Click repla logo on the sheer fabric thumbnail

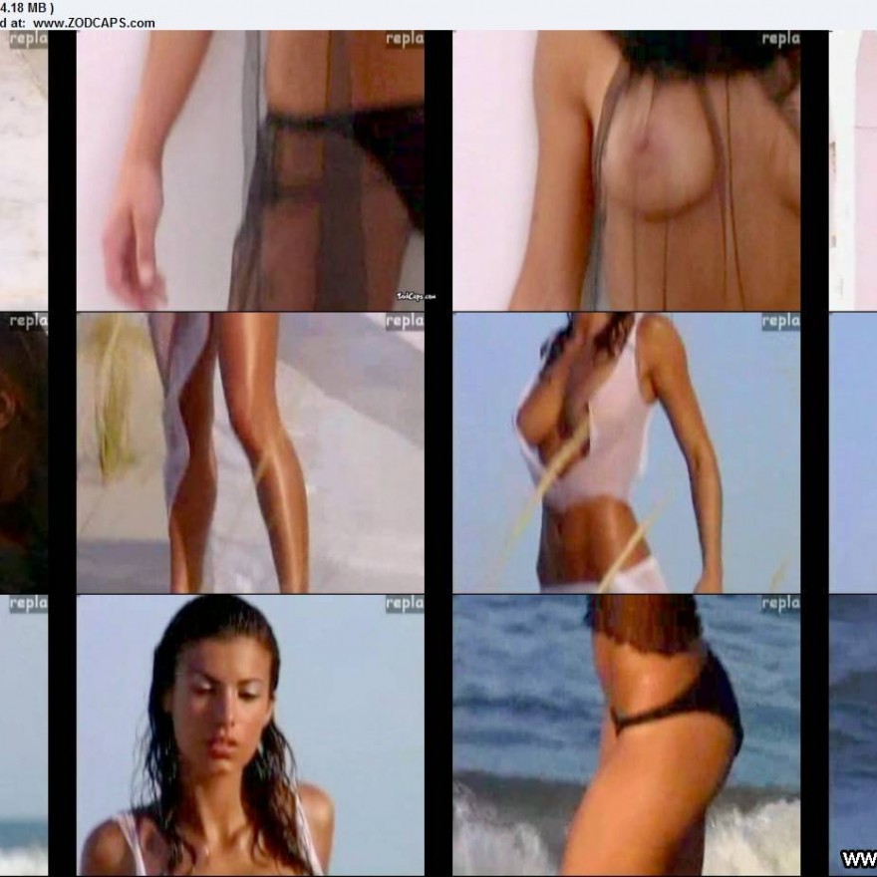point(405,39)
